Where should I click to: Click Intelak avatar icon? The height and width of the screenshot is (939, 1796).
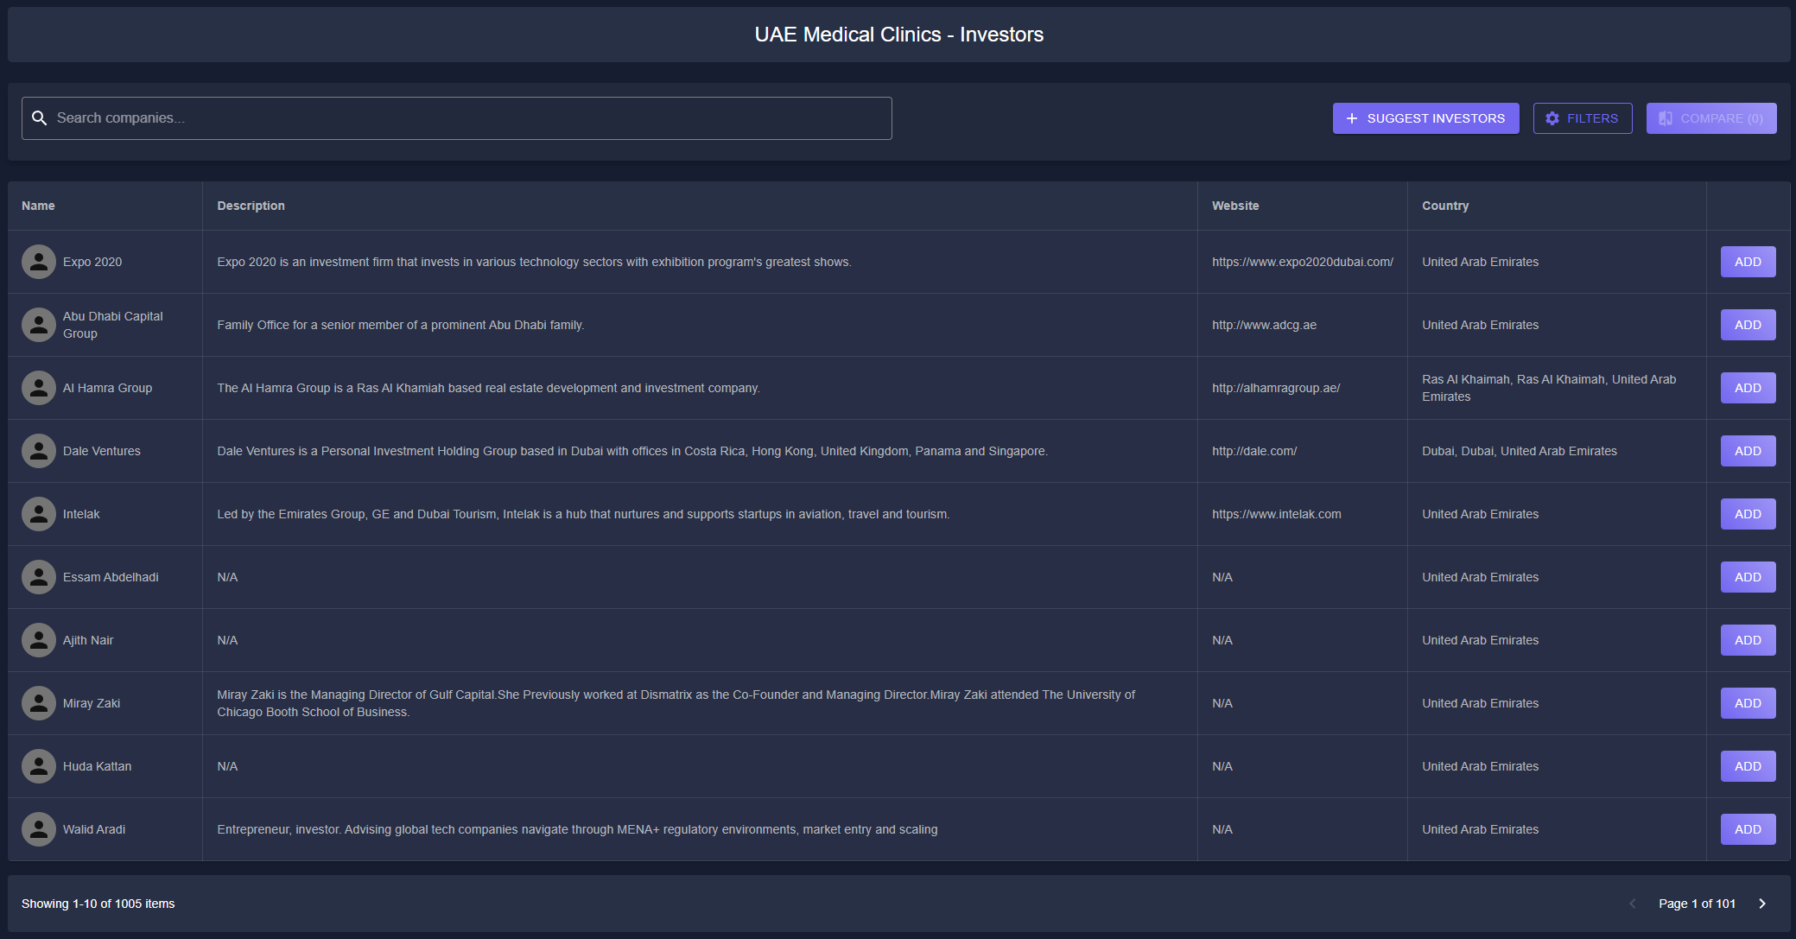tap(39, 514)
